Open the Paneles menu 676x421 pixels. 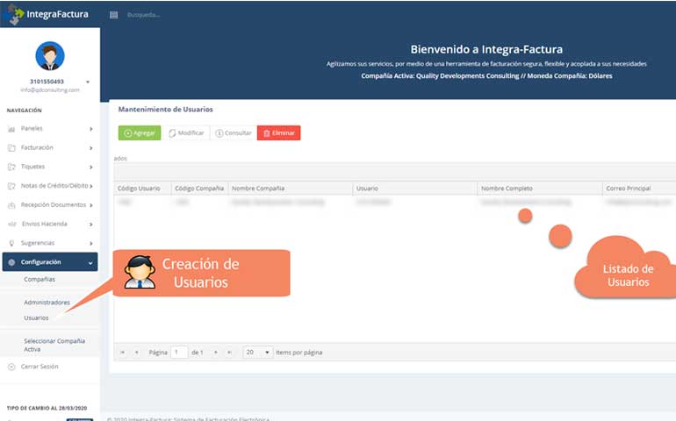click(32, 128)
